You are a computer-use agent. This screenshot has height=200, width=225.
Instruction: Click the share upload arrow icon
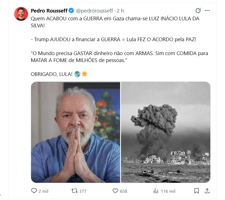tap(207, 191)
